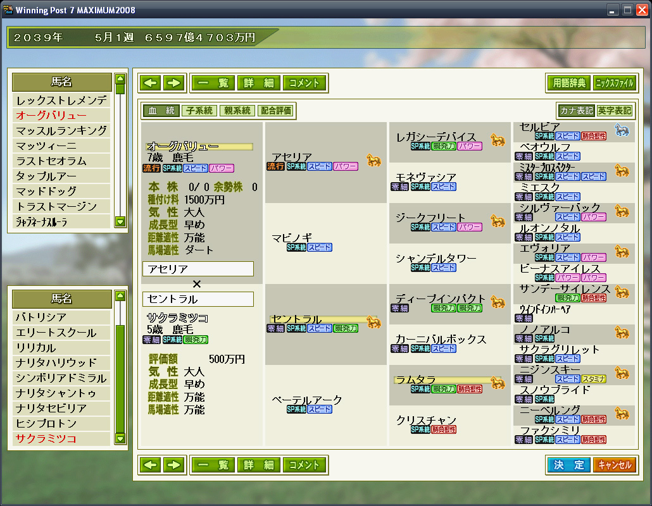Click the horse icon beside ノノアルコ
The width and height of the screenshot is (652, 506).
[622, 332]
